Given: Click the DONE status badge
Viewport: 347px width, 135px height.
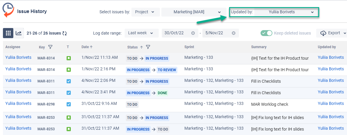Looking at the screenshot, I should [x=163, y=93].
